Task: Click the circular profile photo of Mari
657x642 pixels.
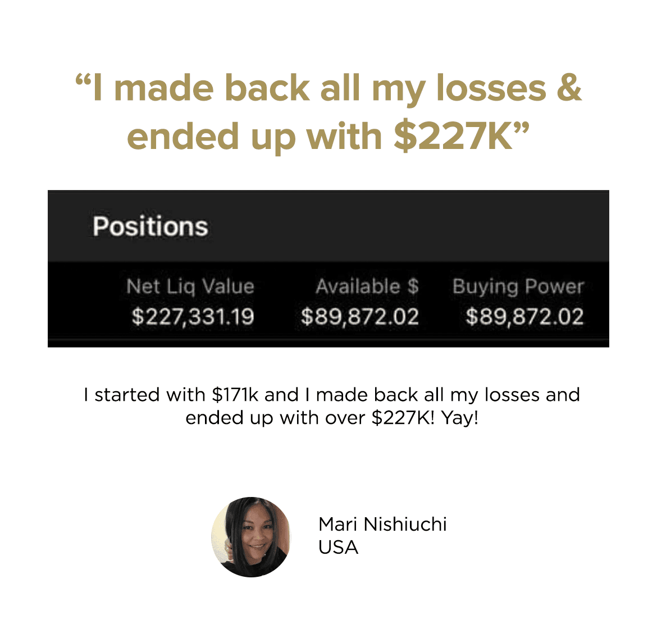Action: [x=251, y=537]
